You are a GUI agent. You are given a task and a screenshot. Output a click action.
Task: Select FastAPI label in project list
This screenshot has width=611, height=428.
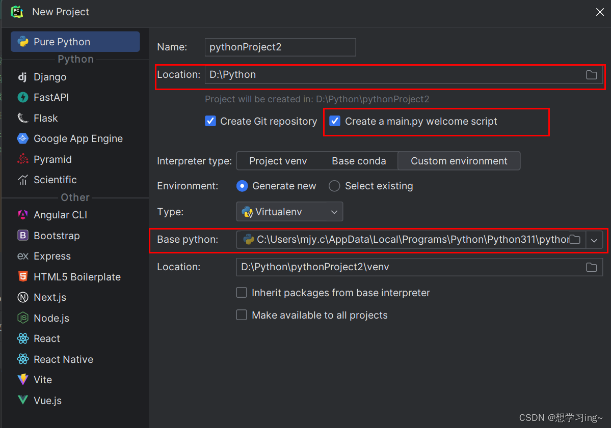coord(51,97)
